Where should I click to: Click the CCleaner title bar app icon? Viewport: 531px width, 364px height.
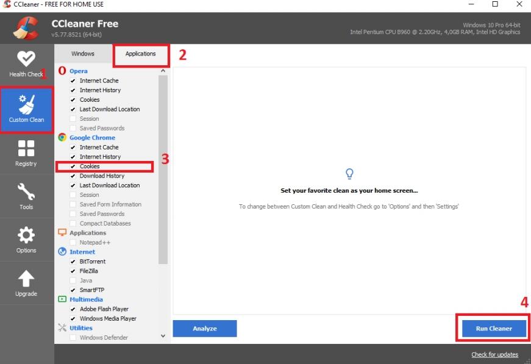(x=7, y=4)
